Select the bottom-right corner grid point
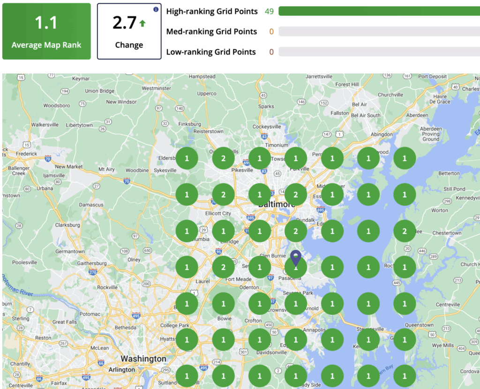This screenshot has height=389, width=480. pyautogui.click(x=405, y=376)
